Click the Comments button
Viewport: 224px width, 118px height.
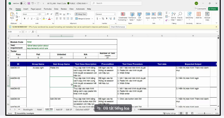click(x=200, y=9)
